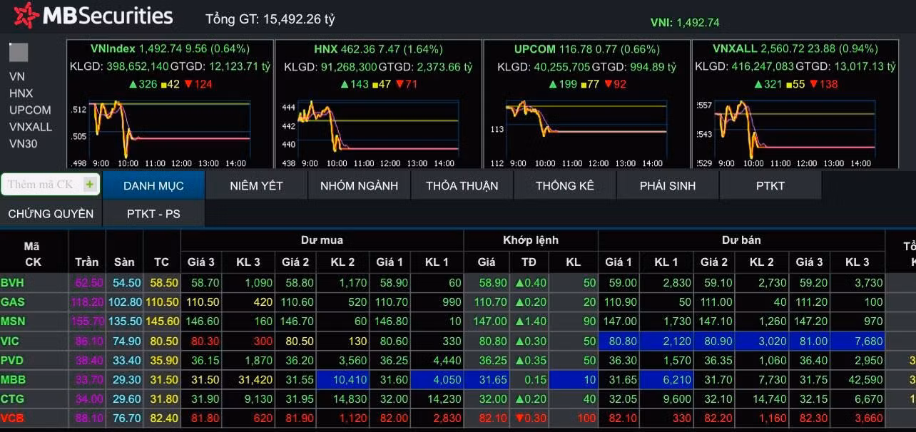The height and width of the screenshot is (432, 916).
Task: Show the PTKT - PS tab
Action: pos(153,213)
